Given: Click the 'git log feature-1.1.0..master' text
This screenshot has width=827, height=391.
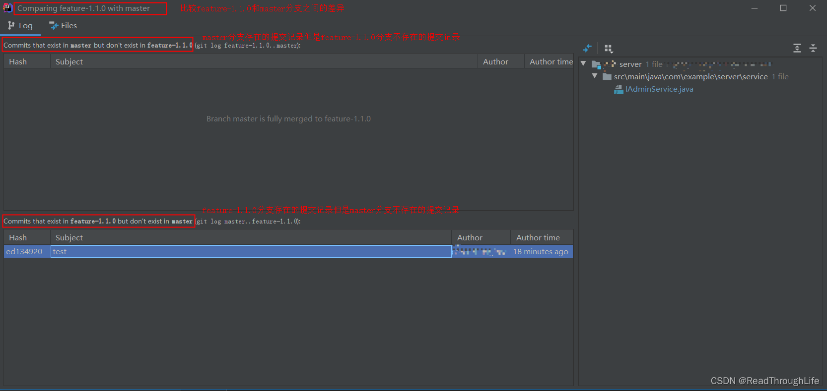Looking at the screenshot, I should click(x=247, y=46).
